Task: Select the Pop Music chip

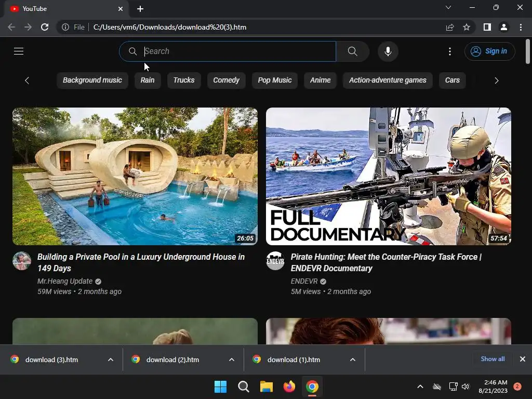Action: (x=274, y=81)
